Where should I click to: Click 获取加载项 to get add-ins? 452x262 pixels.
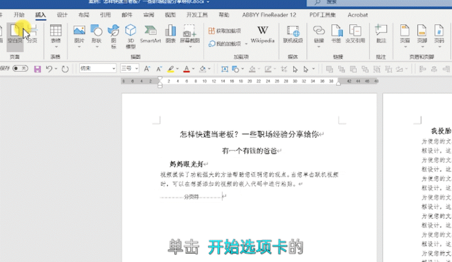(224, 31)
